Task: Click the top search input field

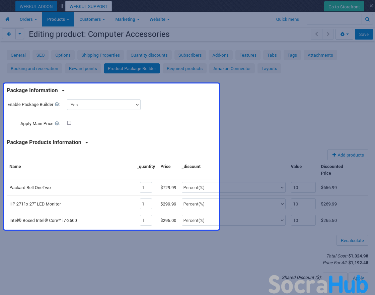Action: (x=334, y=19)
